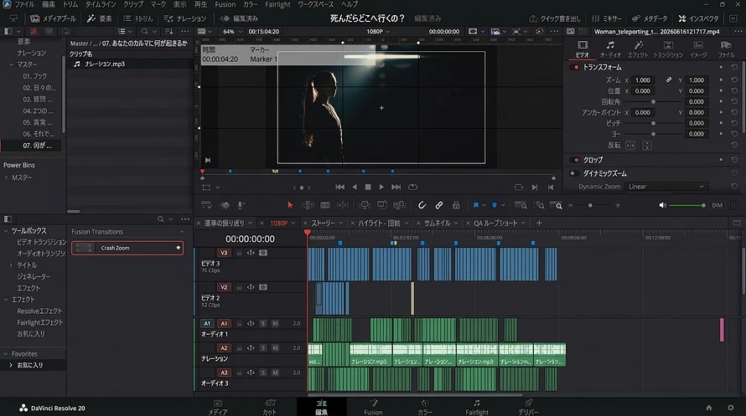Image resolution: width=746 pixels, height=416 pixels.
Task: Toggle the インスペクタ panel
Action: click(x=698, y=18)
